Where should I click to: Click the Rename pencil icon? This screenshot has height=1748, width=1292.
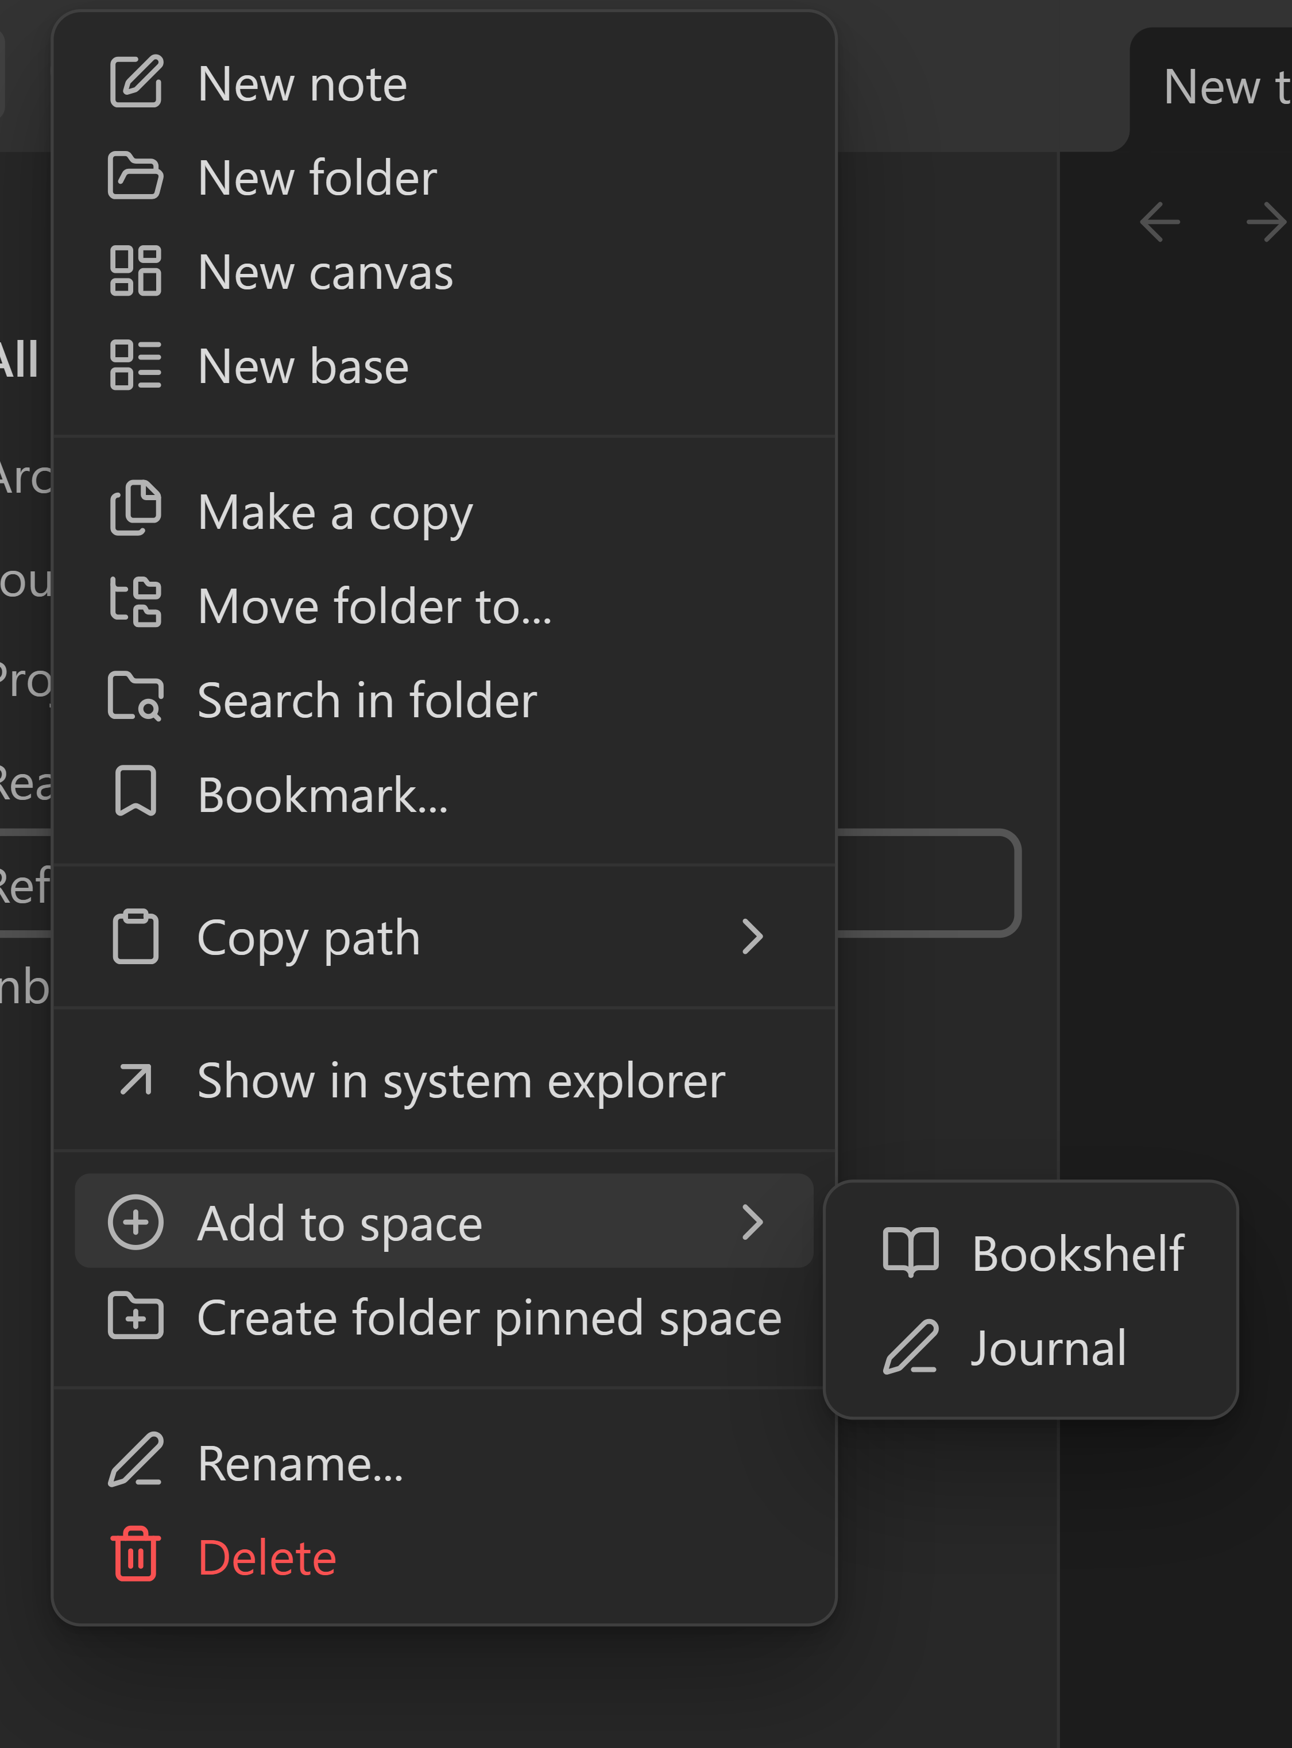tap(136, 1460)
